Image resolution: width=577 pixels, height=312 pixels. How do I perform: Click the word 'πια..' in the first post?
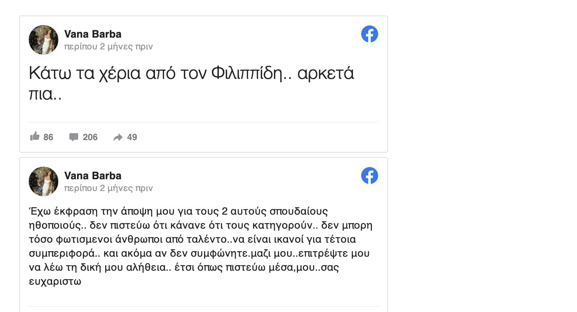pos(45,94)
